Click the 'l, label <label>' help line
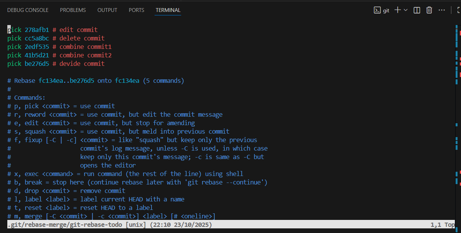461x233 pixels. 96,199
